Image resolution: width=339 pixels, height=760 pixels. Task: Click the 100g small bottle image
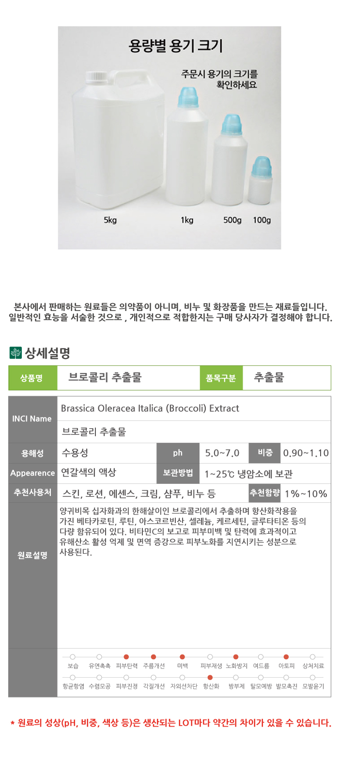point(261,182)
